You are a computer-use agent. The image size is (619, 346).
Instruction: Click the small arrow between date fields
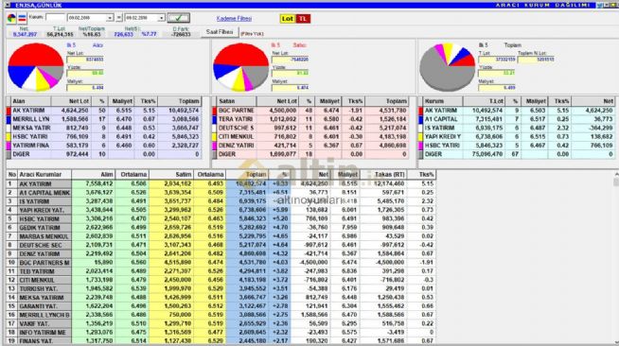point(119,18)
